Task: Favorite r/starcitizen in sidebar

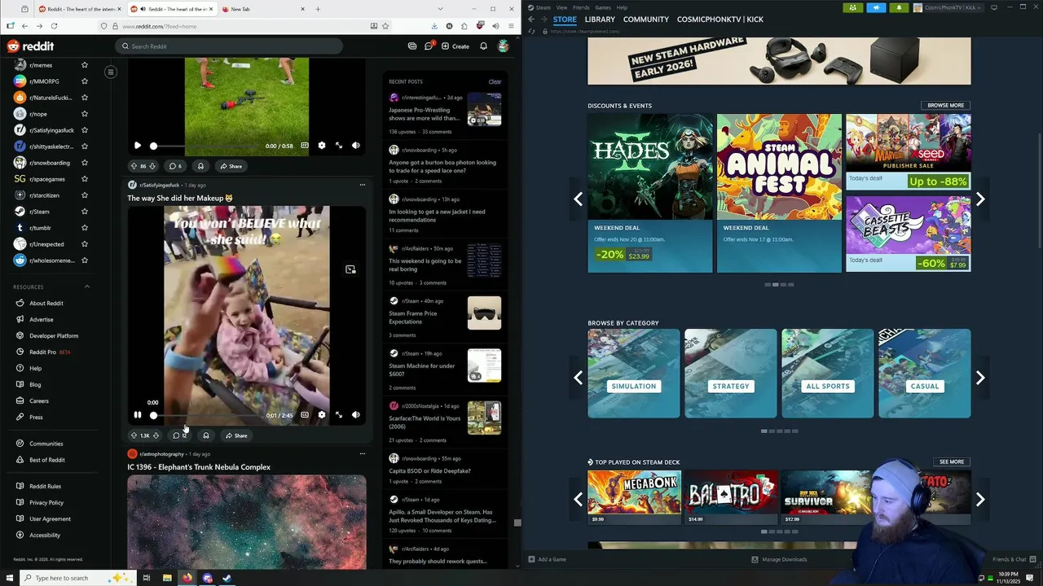Action: 84,195
